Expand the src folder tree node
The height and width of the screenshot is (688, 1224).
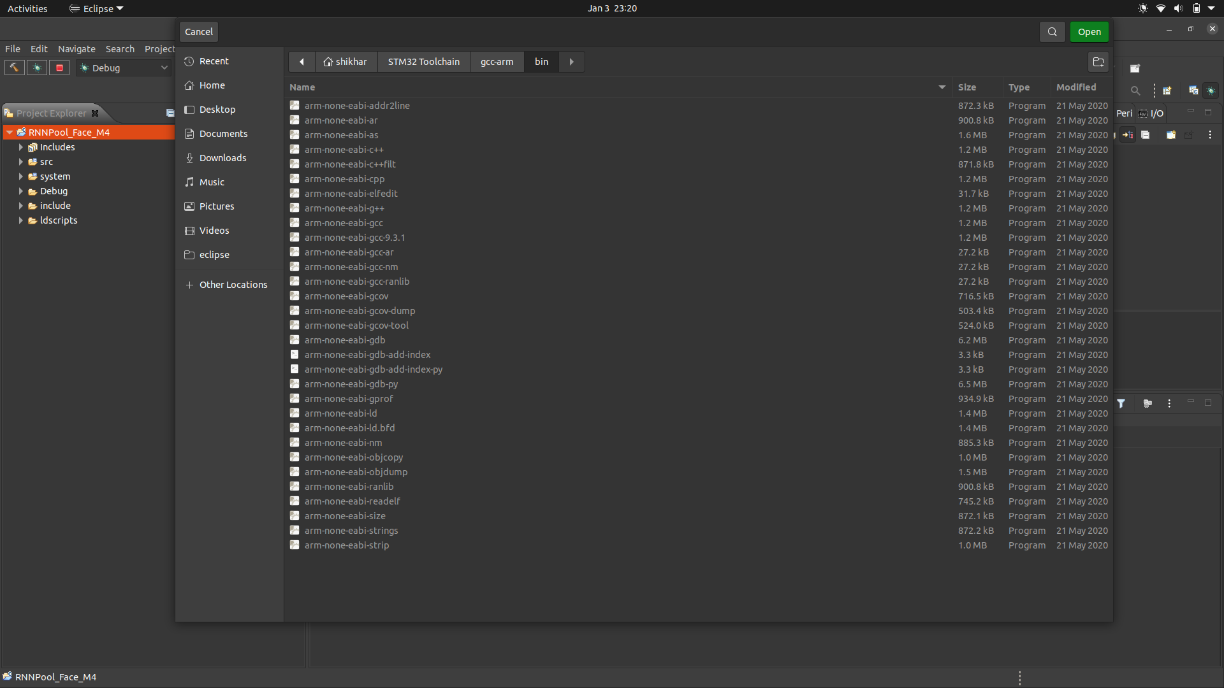coord(20,162)
